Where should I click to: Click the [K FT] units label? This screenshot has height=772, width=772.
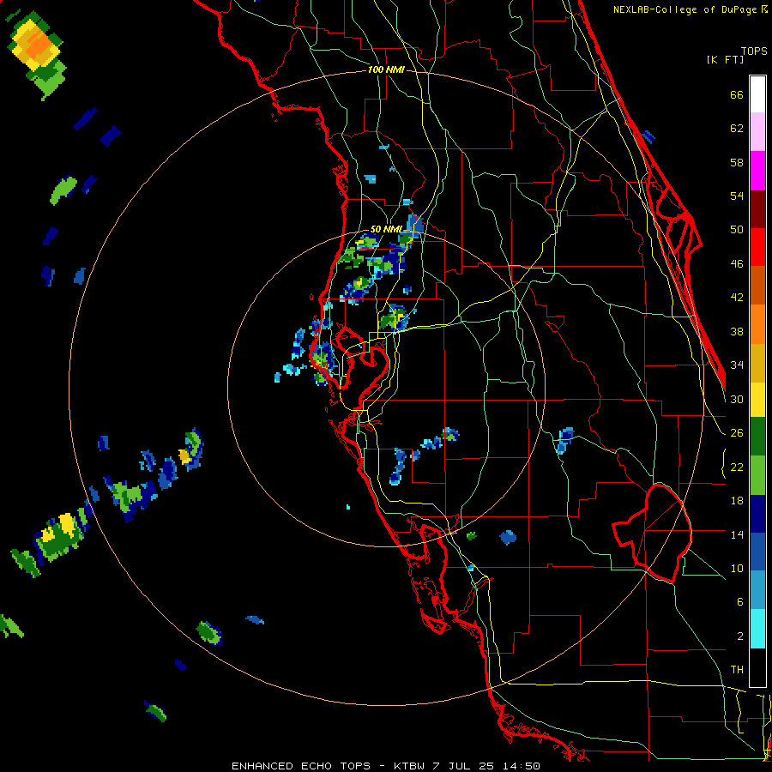(725, 59)
